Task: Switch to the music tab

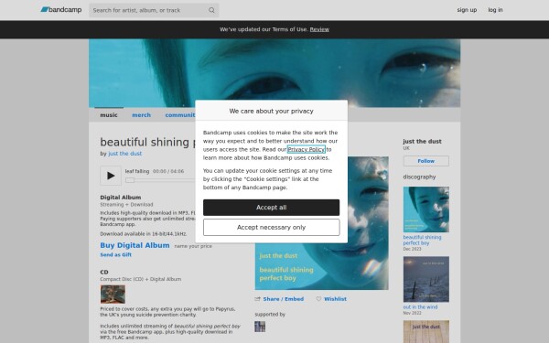Action: (x=109, y=115)
